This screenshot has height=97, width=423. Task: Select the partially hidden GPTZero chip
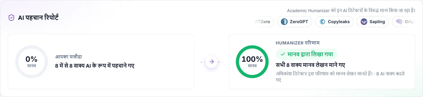click(264, 22)
